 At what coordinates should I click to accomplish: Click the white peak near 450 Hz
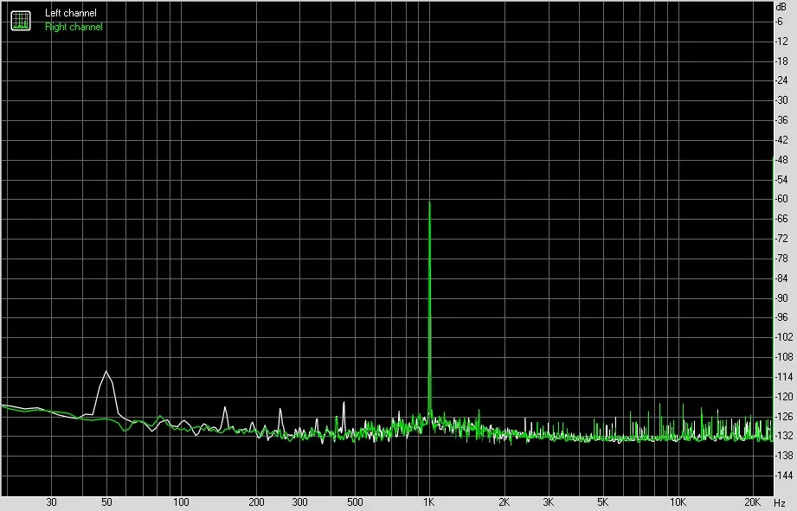click(x=344, y=403)
